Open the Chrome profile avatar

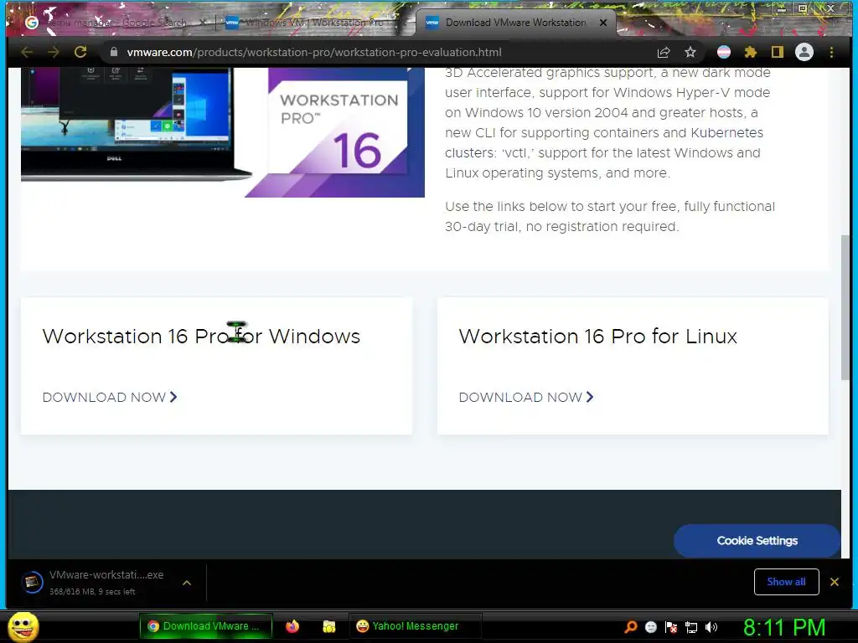[x=804, y=52]
